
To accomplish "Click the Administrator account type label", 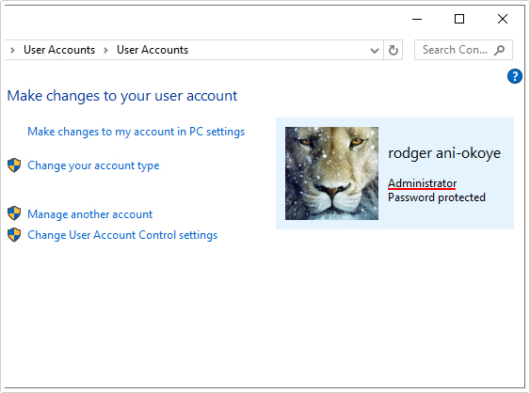I will click(422, 183).
